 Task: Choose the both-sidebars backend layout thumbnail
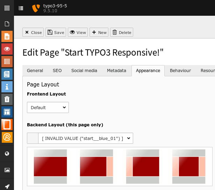coord(189,167)
